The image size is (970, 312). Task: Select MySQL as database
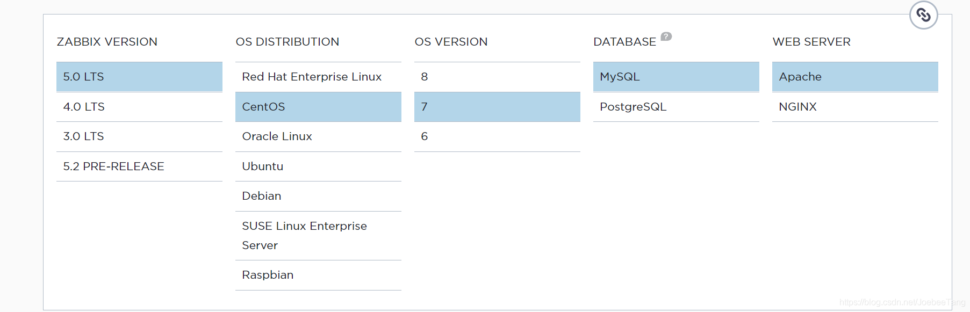(x=676, y=77)
